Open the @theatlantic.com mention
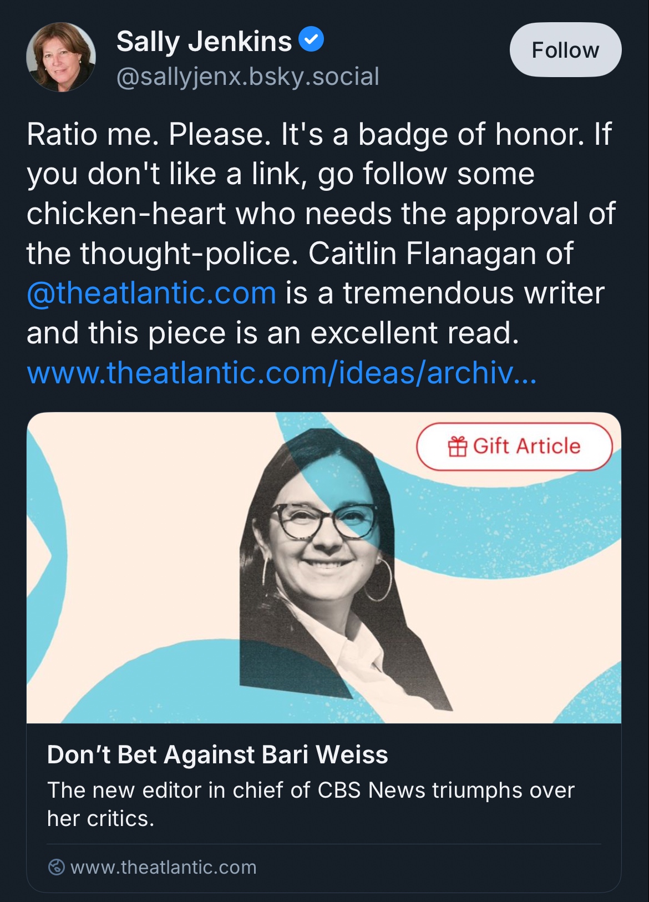The width and height of the screenshot is (649, 902). [151, 293]
